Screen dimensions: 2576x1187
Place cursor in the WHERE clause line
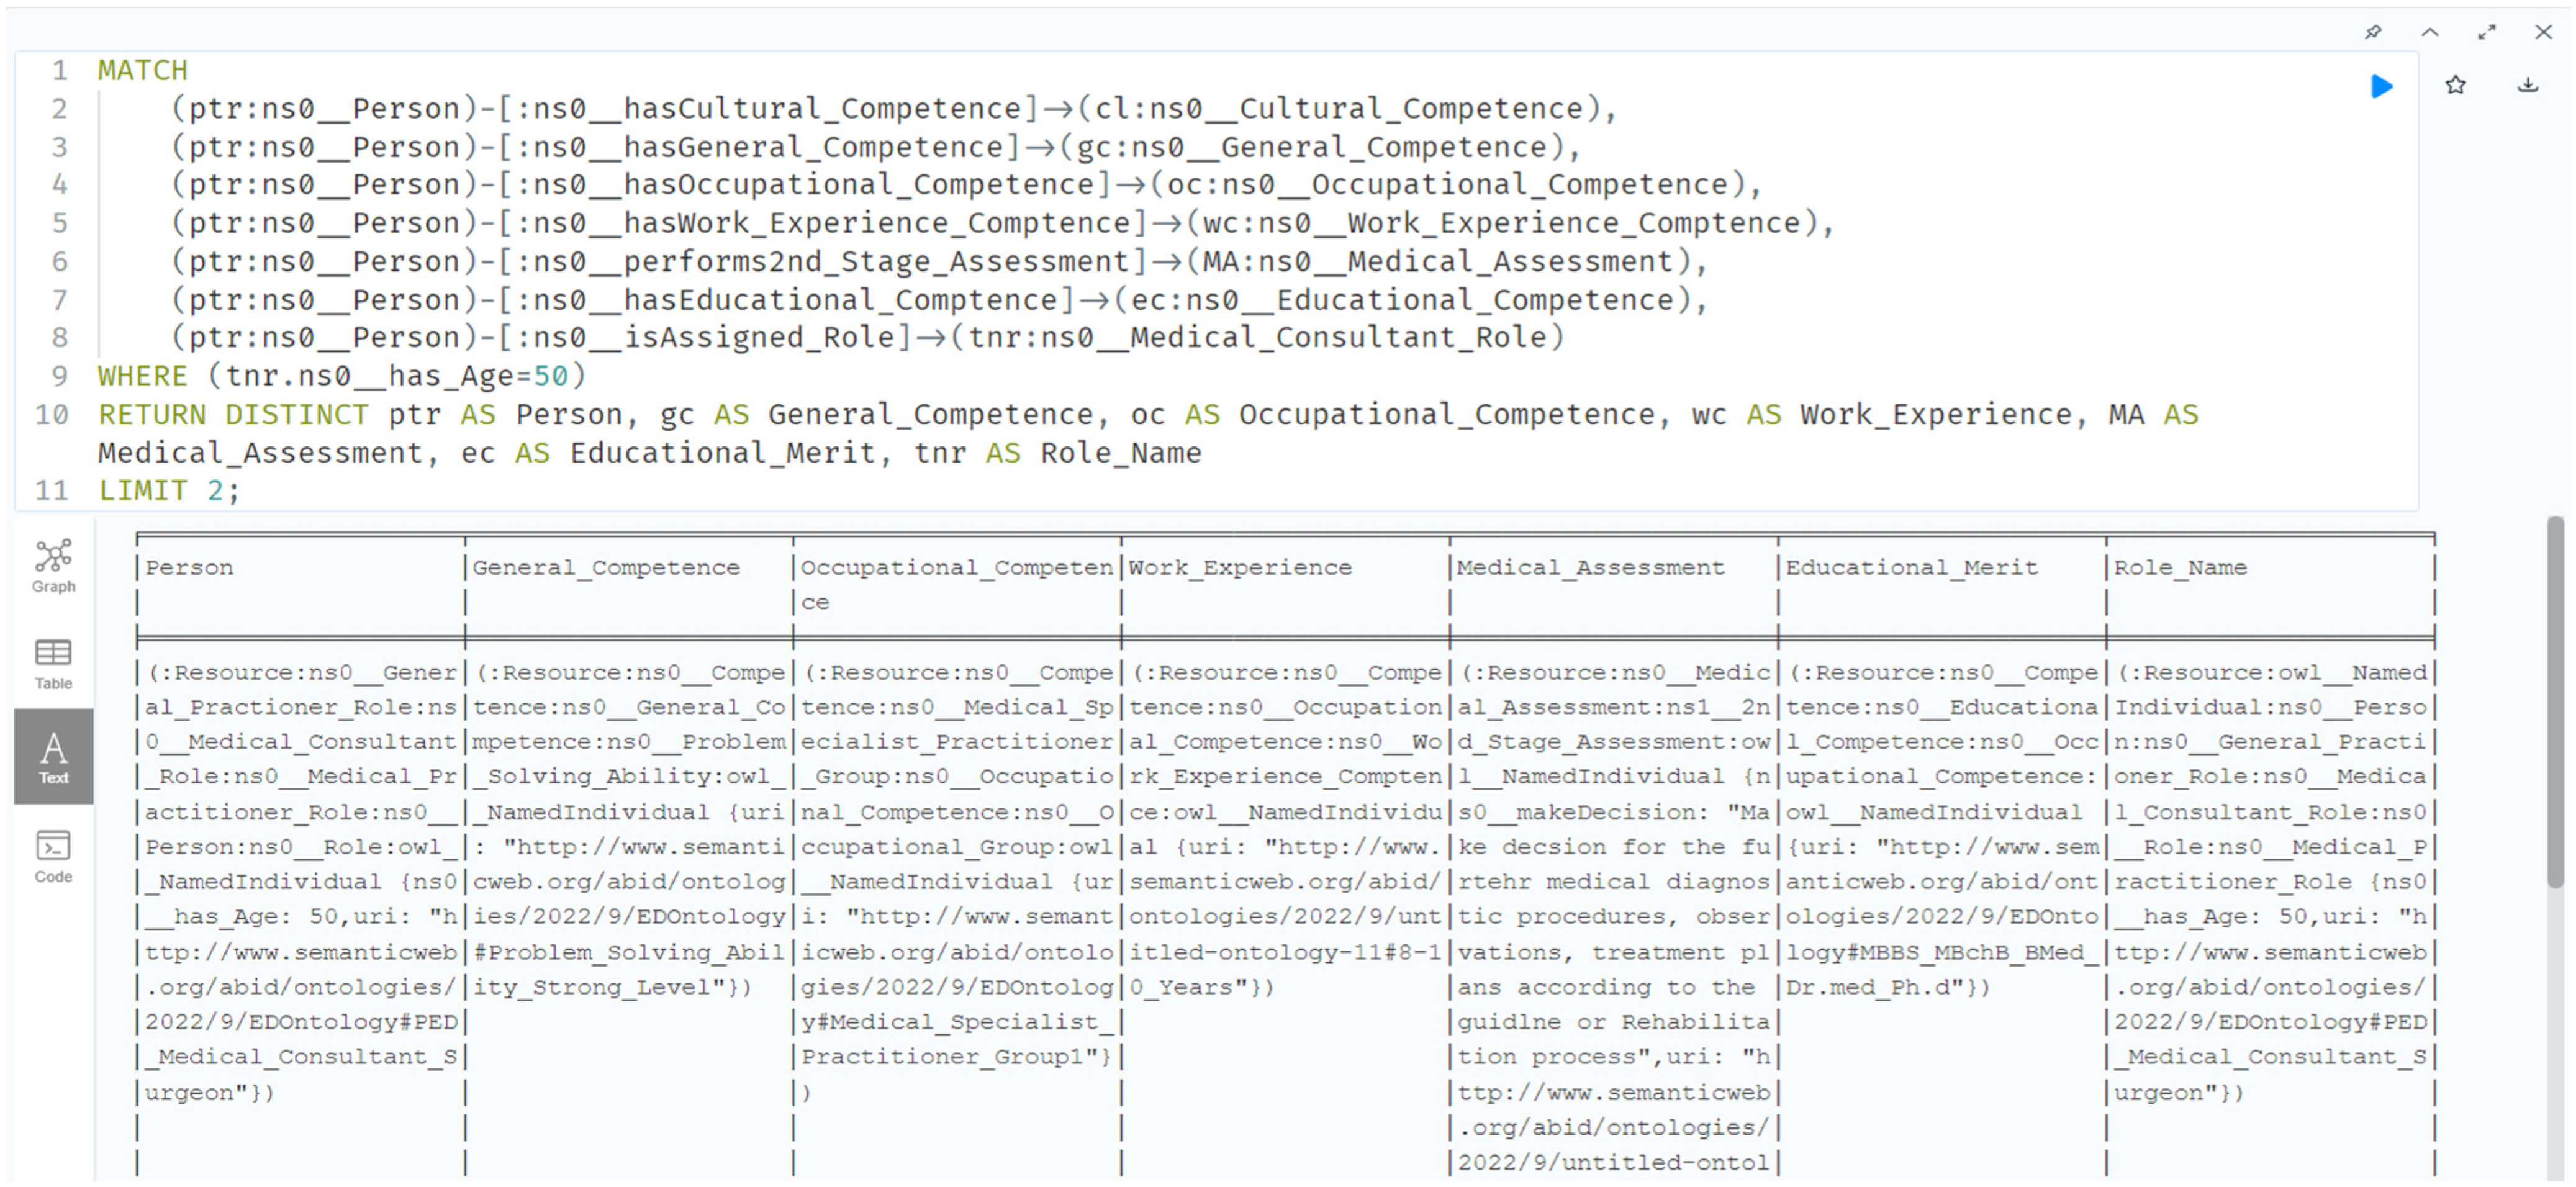(340, 376)
